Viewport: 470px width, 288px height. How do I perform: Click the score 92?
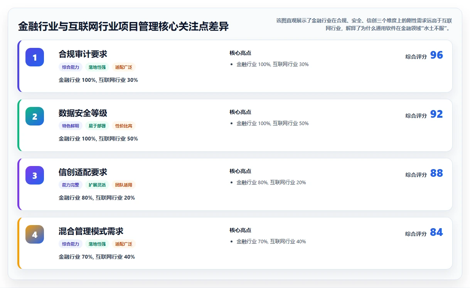point(436,114)
